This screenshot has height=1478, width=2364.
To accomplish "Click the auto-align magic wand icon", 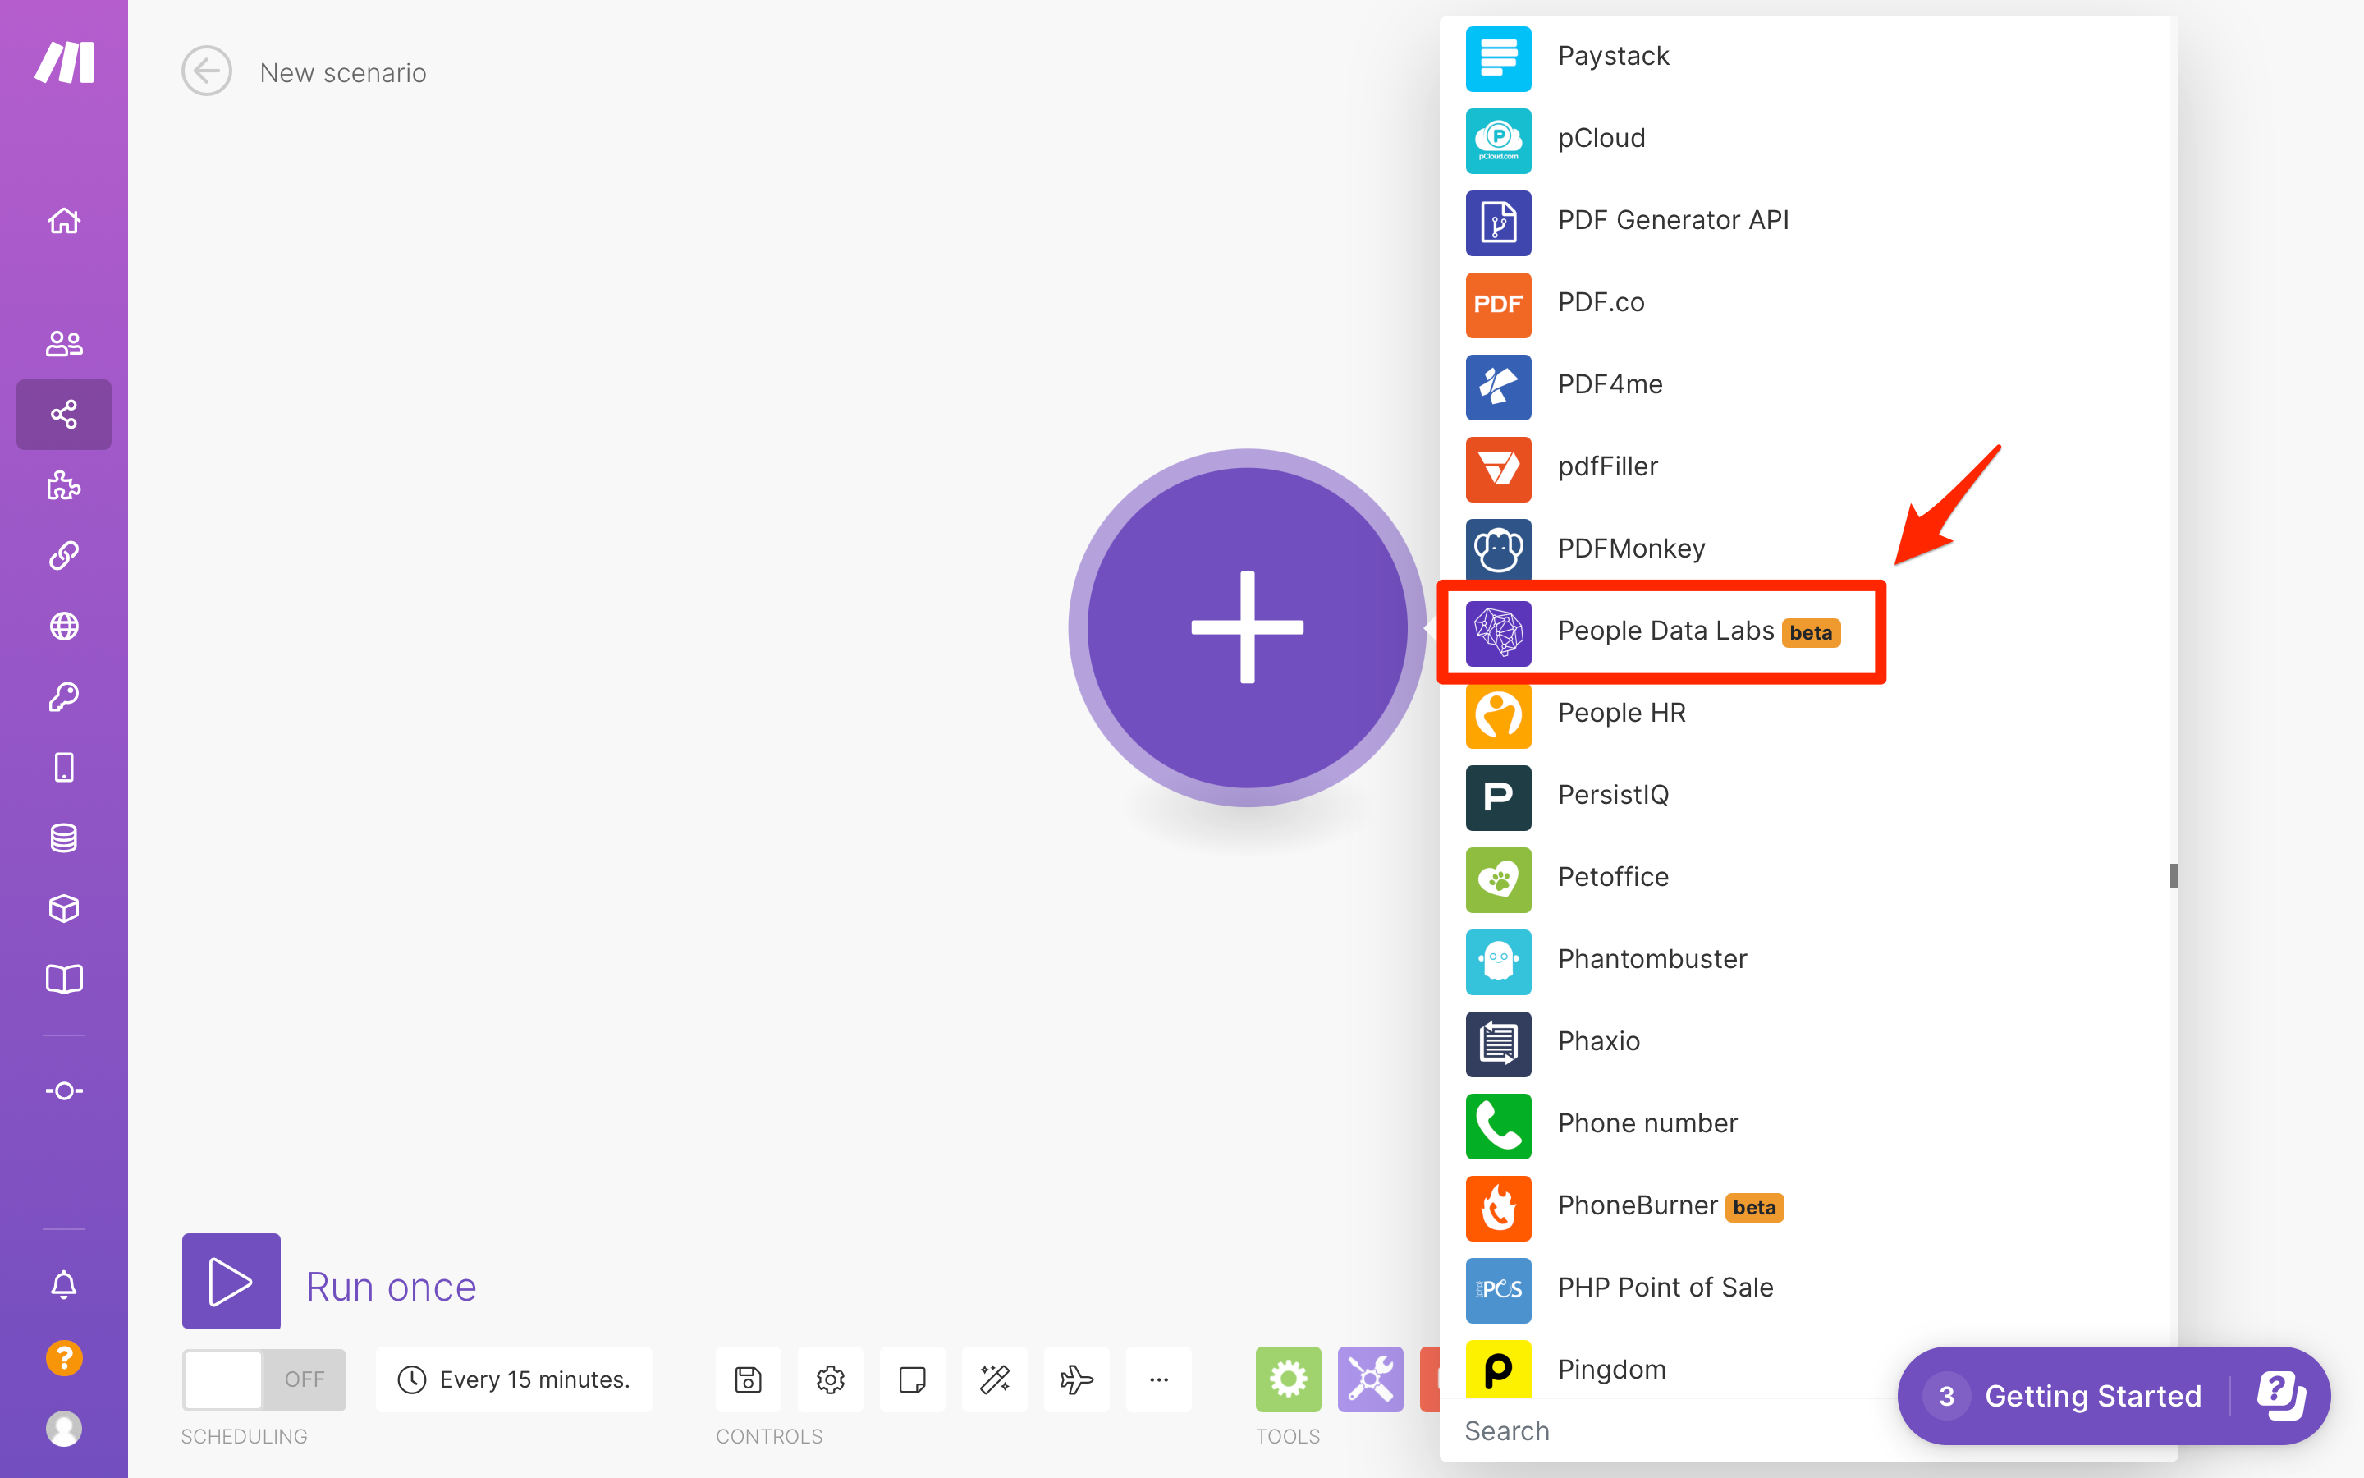I will 995,1379.
